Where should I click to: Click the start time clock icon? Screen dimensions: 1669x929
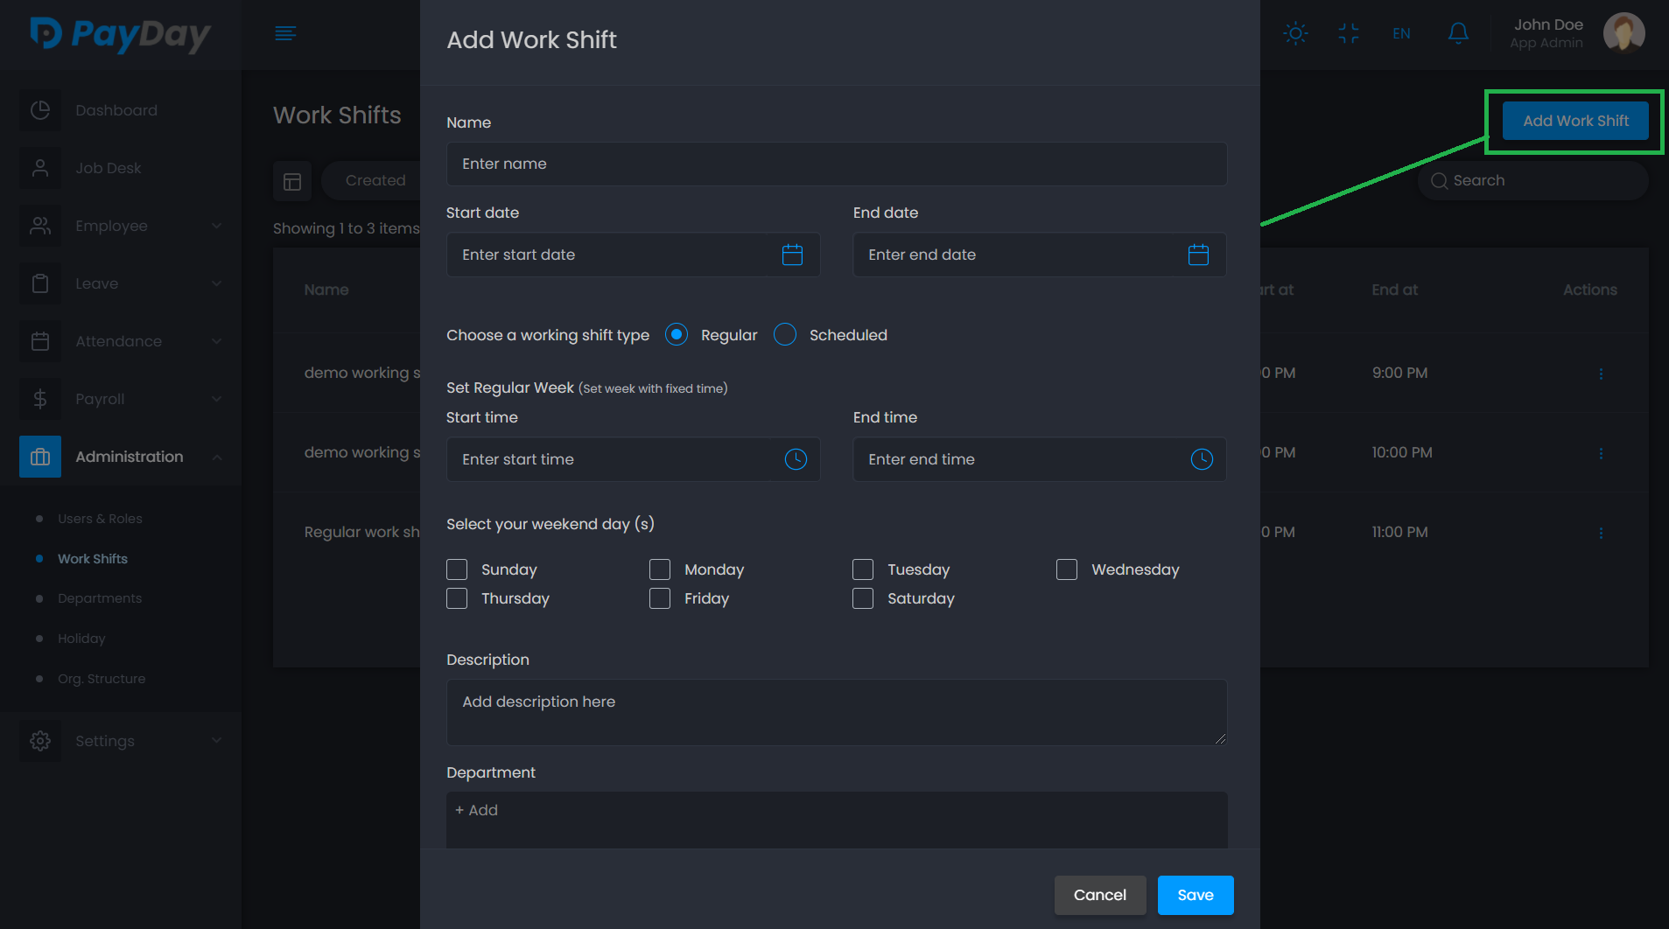click(x=795, y=459)
